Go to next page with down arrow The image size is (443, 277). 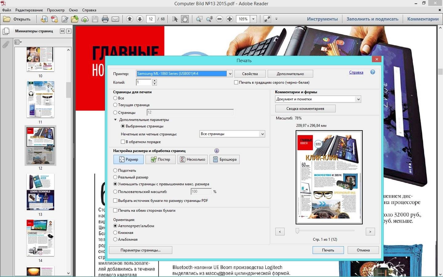140,19
